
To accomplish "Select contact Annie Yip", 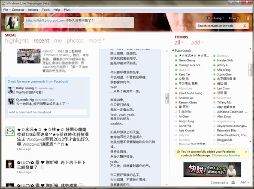I will [185, 126].
